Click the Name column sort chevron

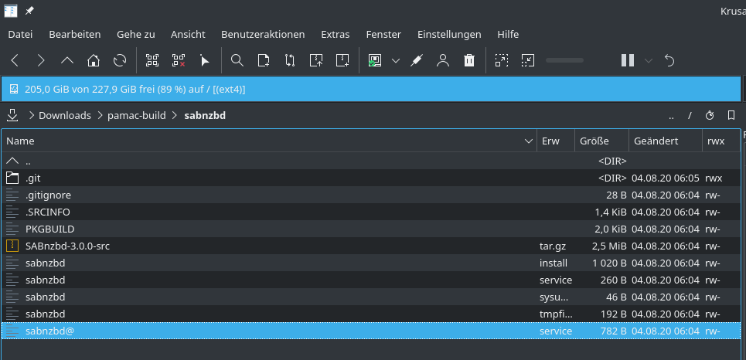click(528, 141)
